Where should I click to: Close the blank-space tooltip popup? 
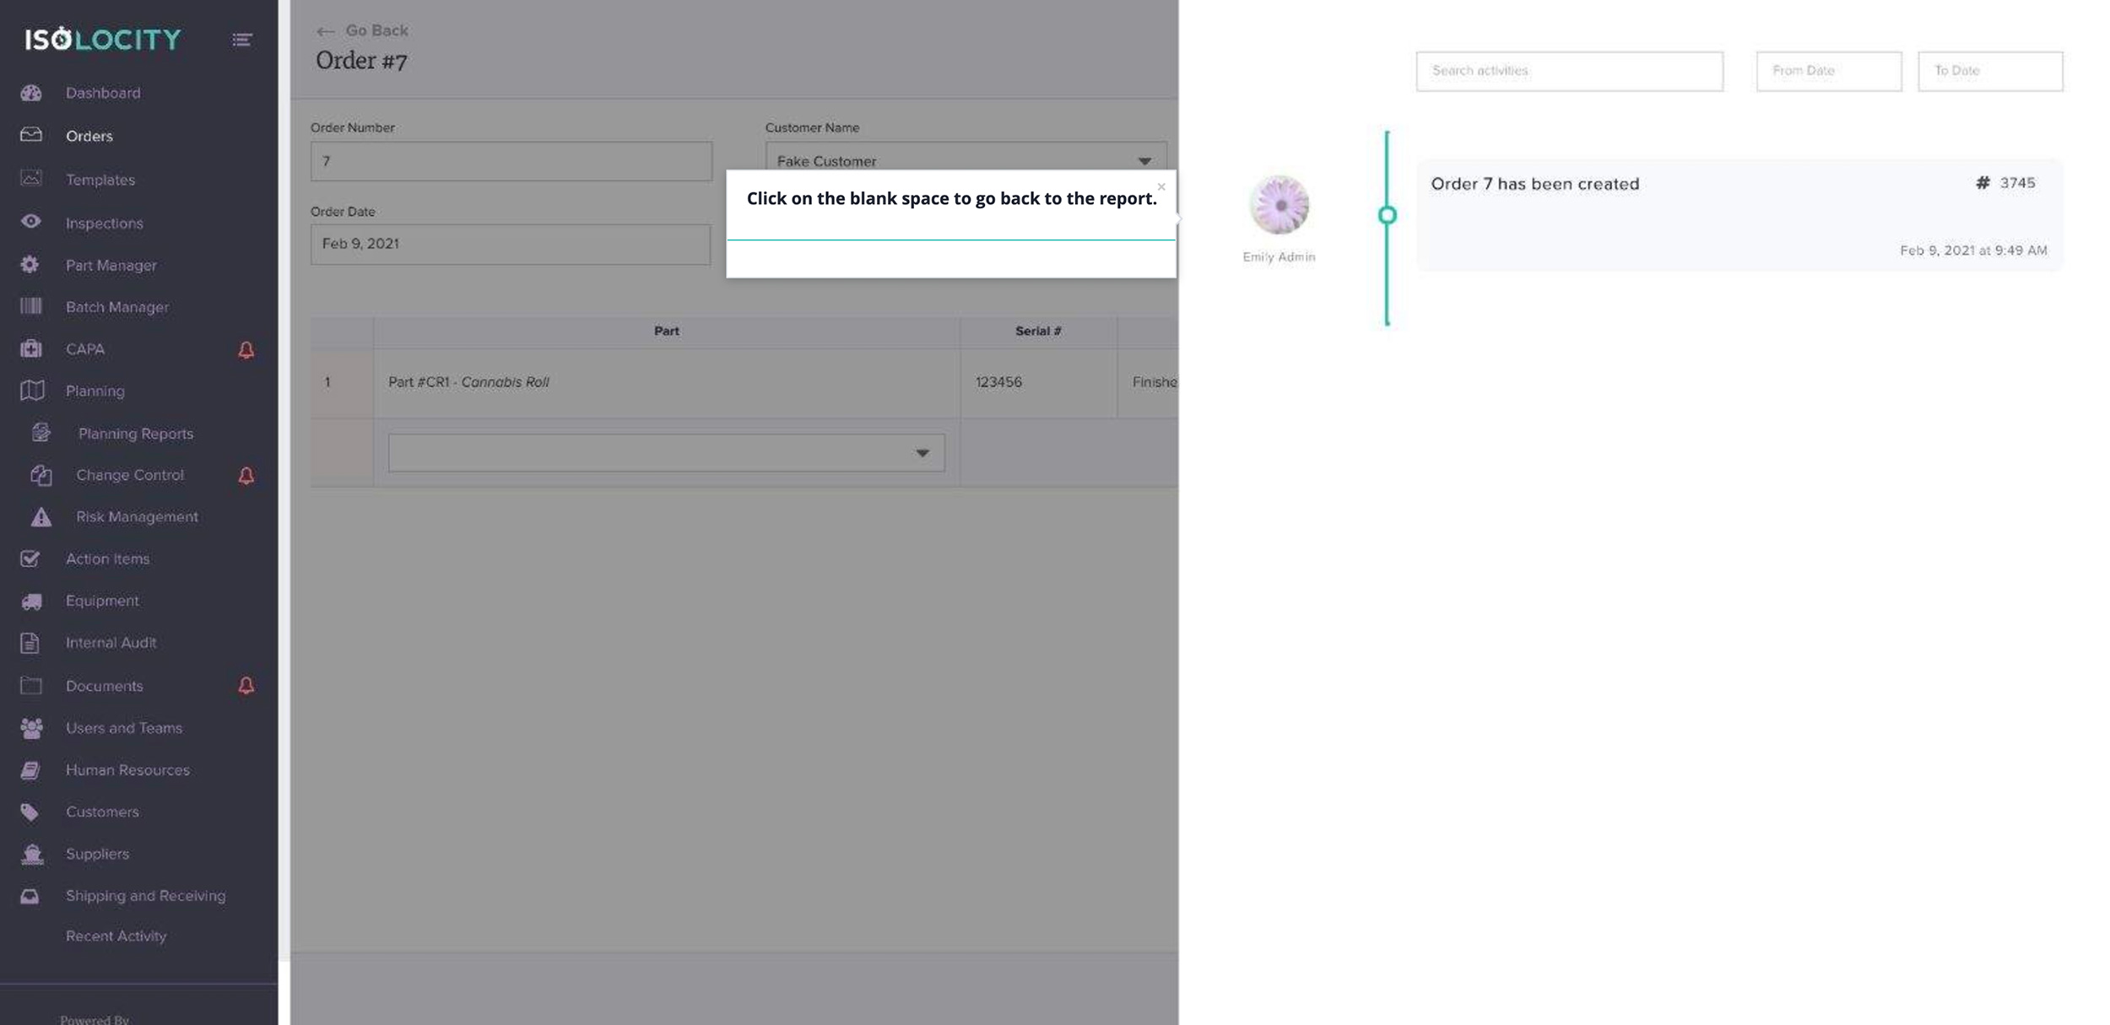1161,186
